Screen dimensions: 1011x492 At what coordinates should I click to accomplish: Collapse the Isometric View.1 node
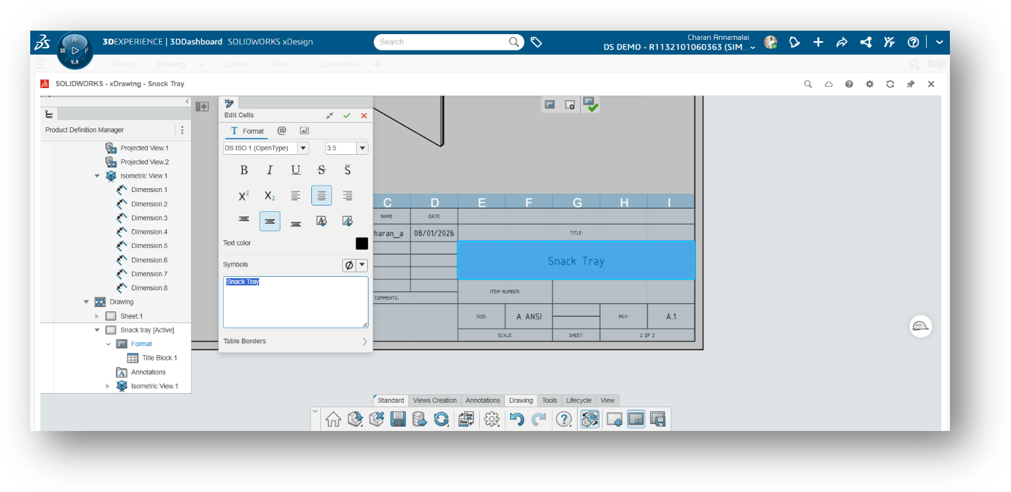point(97,176)
